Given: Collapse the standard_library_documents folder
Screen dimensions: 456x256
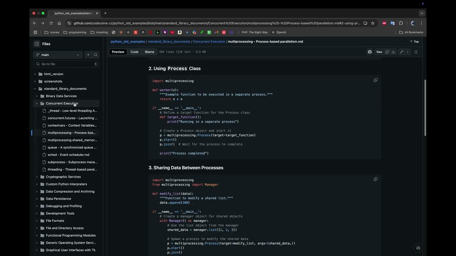Looking at the screenshot, I should [x=35, y=89].
